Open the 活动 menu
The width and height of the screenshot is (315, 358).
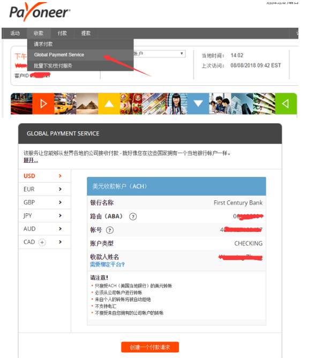pos(15,33)
